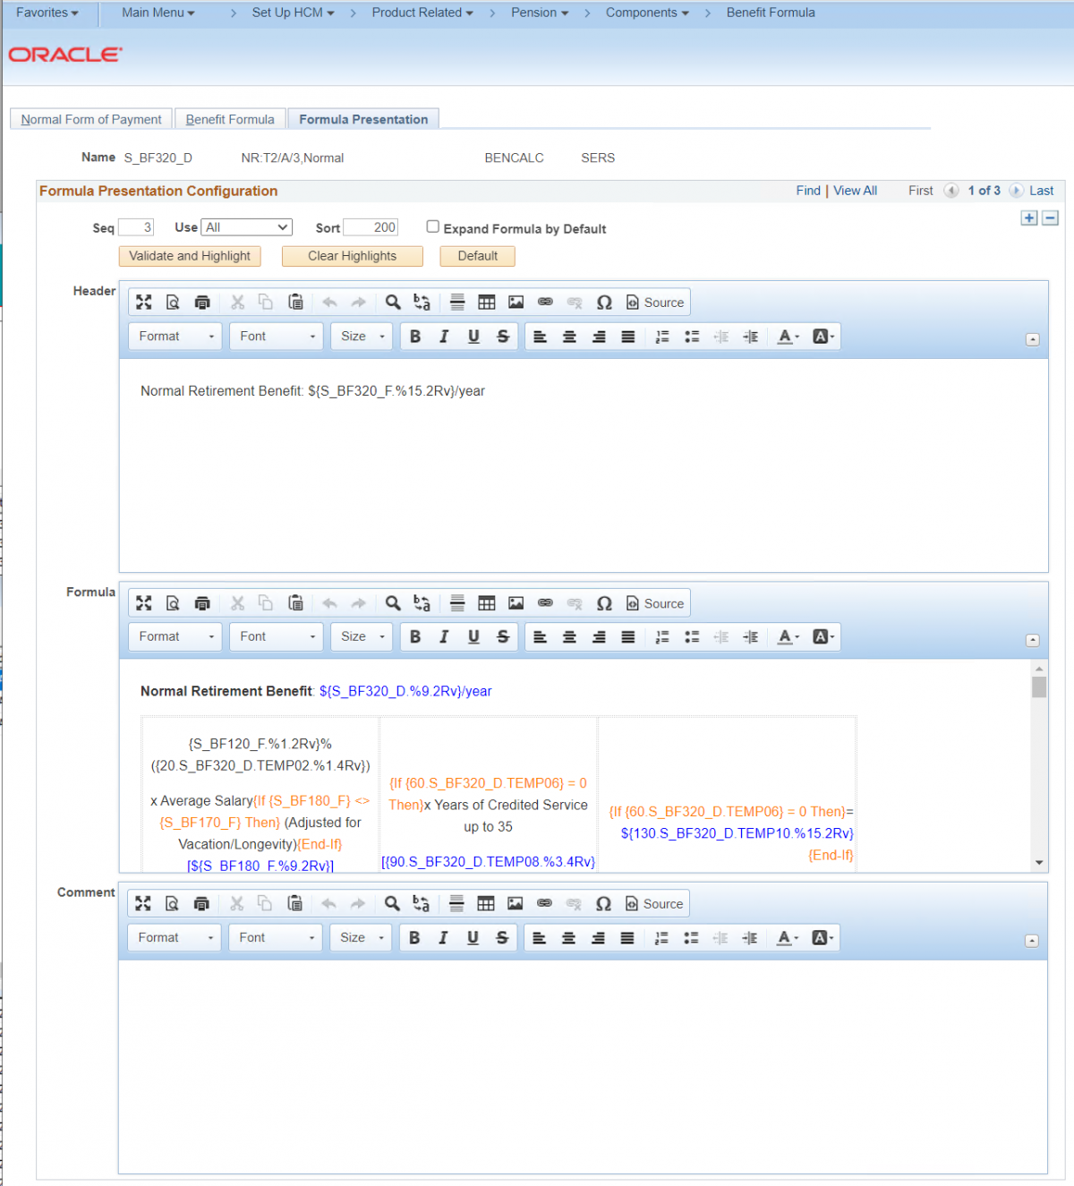Insert a special character in the Formula editor
1074x1186 pixels.
click(604, 602)
